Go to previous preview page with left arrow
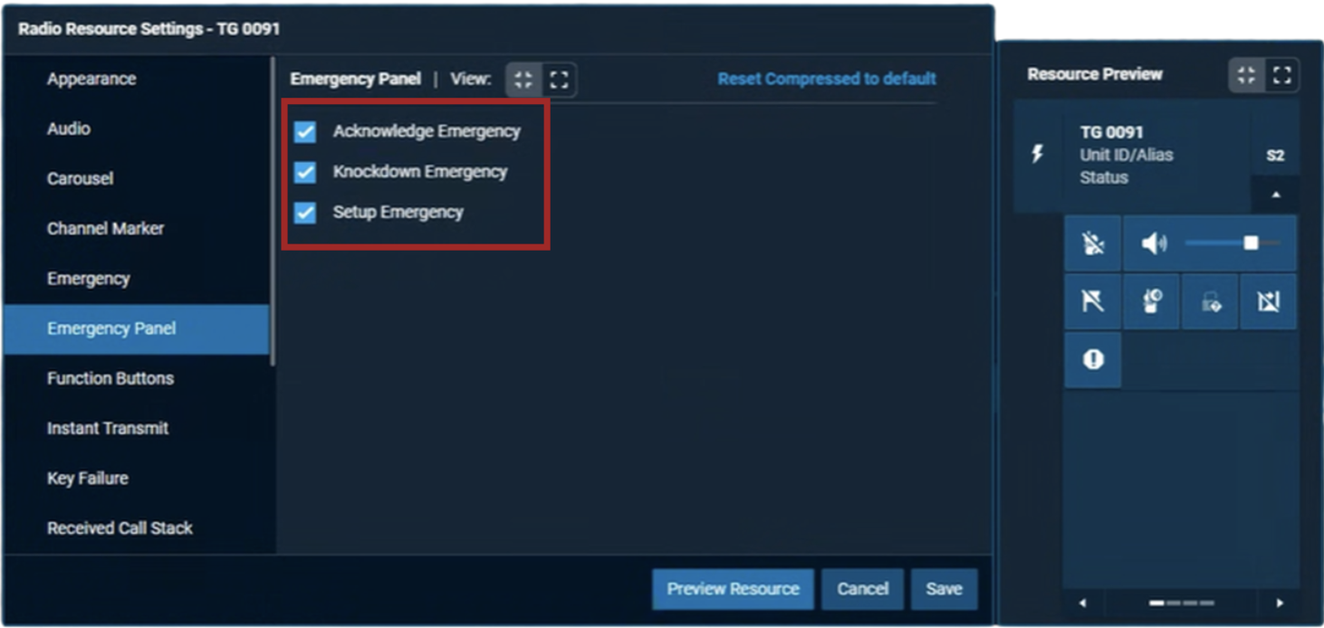Image resolution: width=1324 pixels, height=628 pixels. click(1082, 603)
